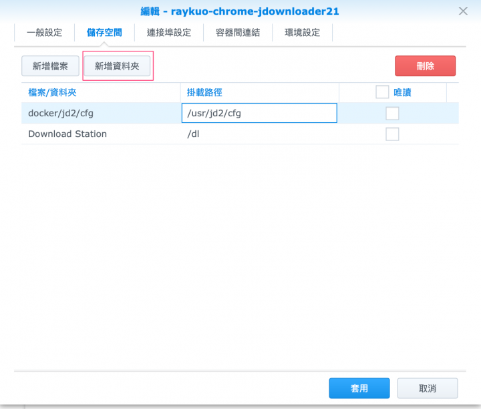481x409 pixels.
Task: Select the docker/jd2/cfg folder cell
Action: click(x=102, y=113)
